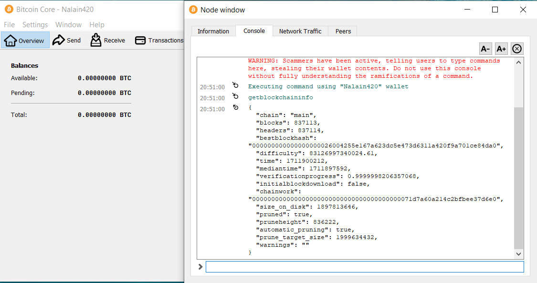Click the "blocks": 837113 line
The width and height of the screenshot is (537, 283).
pyautogui.click(x=288, y=123)
